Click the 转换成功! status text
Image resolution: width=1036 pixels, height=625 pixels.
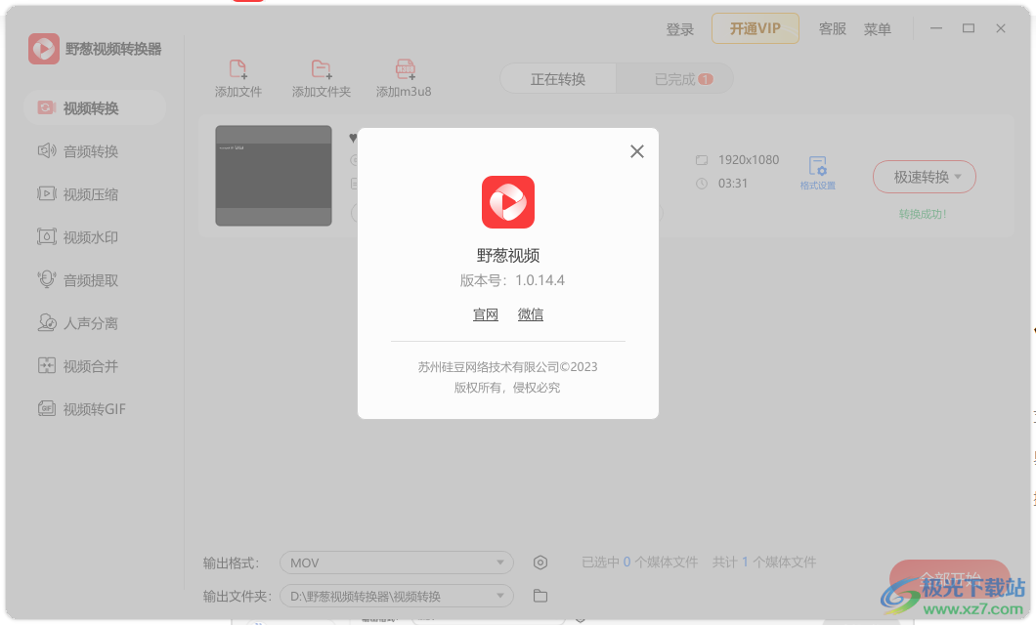(x=923, y=214)
